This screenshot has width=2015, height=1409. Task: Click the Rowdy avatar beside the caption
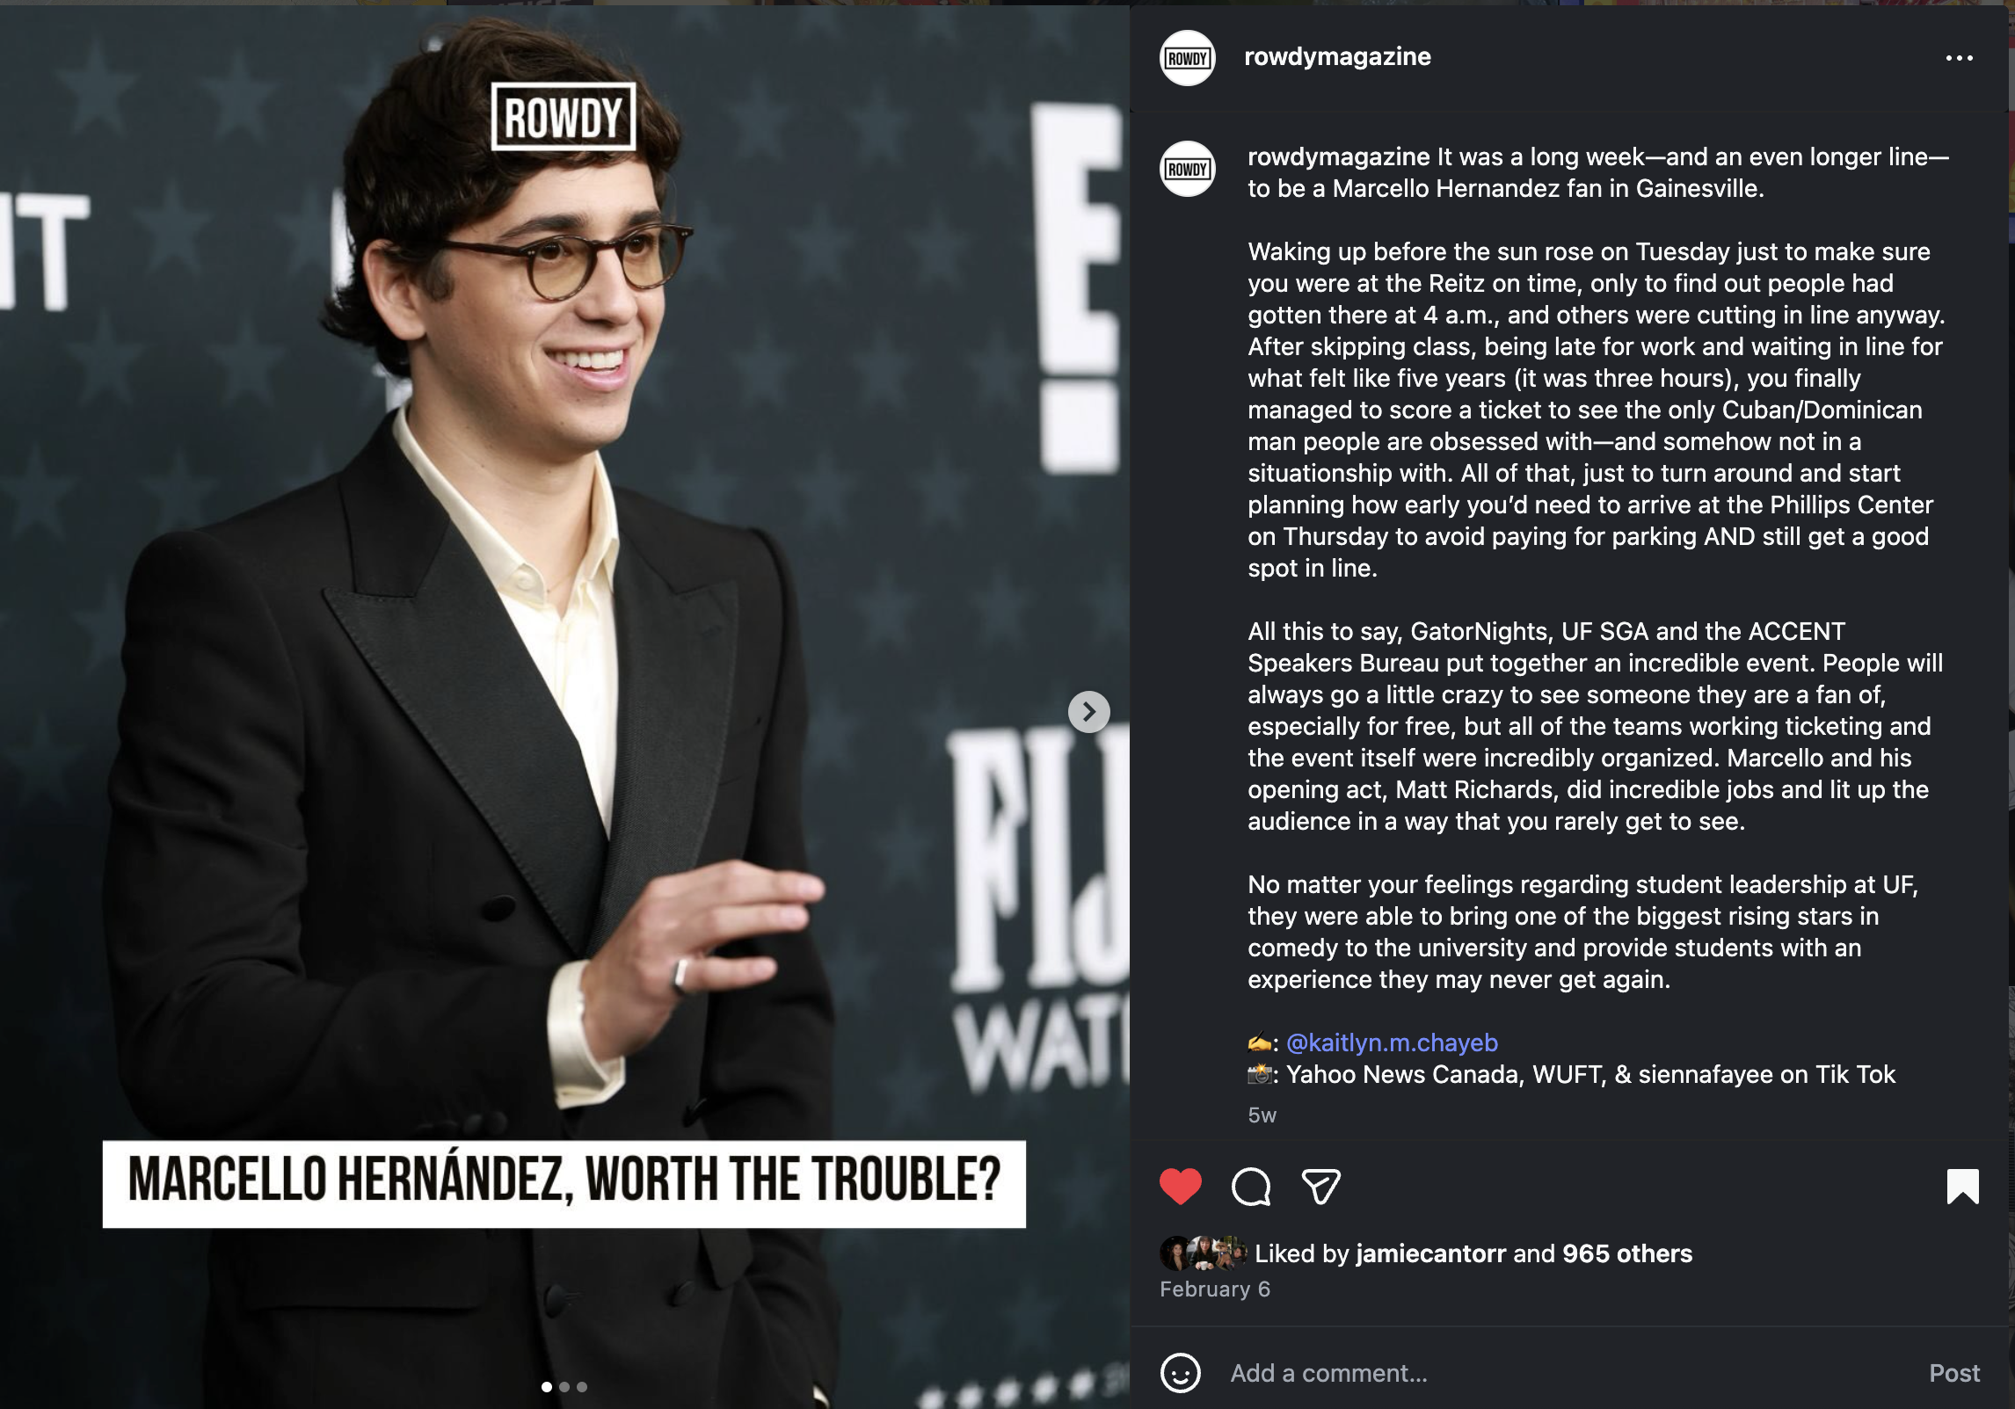(1187, 169)
